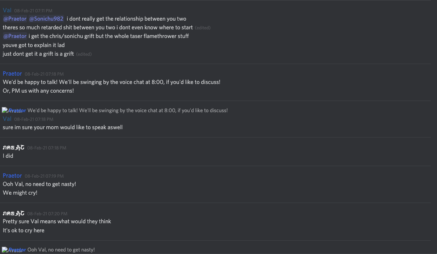Click the 07:19 PM timestamp next to Praetor
The image size is (437, 254).
coord(44,176)
